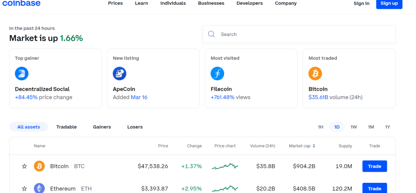Click the Trade column header
This screenshot has width=416, height=193.
click(x=374, y=146)
